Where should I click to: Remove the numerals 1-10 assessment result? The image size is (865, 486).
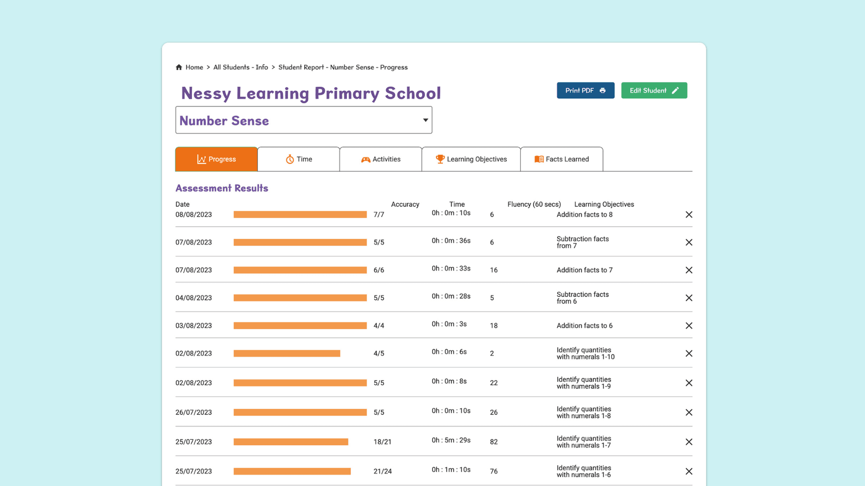tap(689, 354)
